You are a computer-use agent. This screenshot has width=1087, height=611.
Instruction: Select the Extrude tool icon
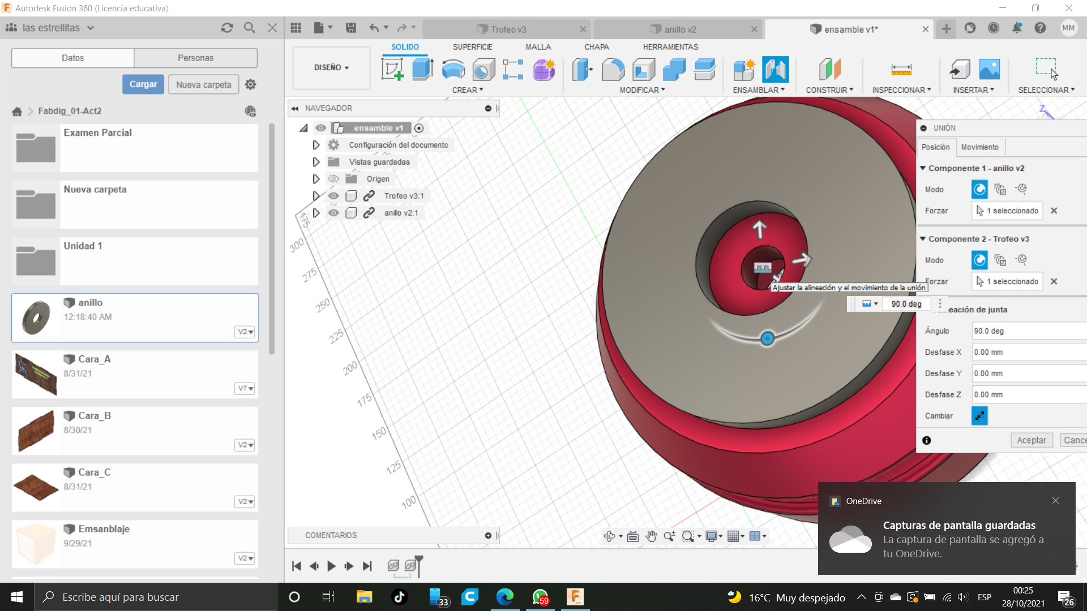click(x=422, y=70)
